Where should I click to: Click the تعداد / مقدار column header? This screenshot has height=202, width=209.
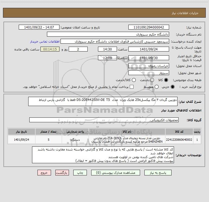point(49,132)
